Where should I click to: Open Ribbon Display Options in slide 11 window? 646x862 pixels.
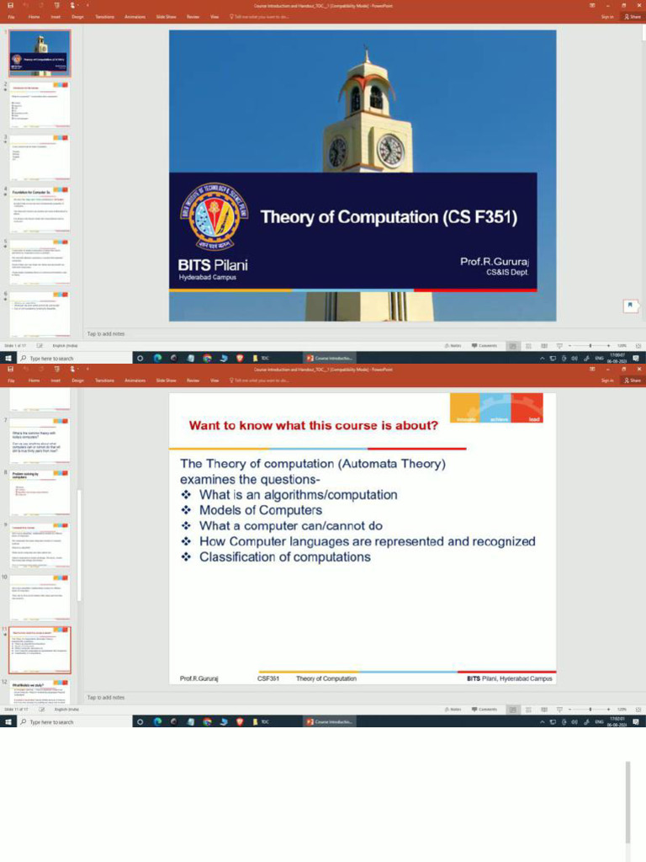(592, 369)
